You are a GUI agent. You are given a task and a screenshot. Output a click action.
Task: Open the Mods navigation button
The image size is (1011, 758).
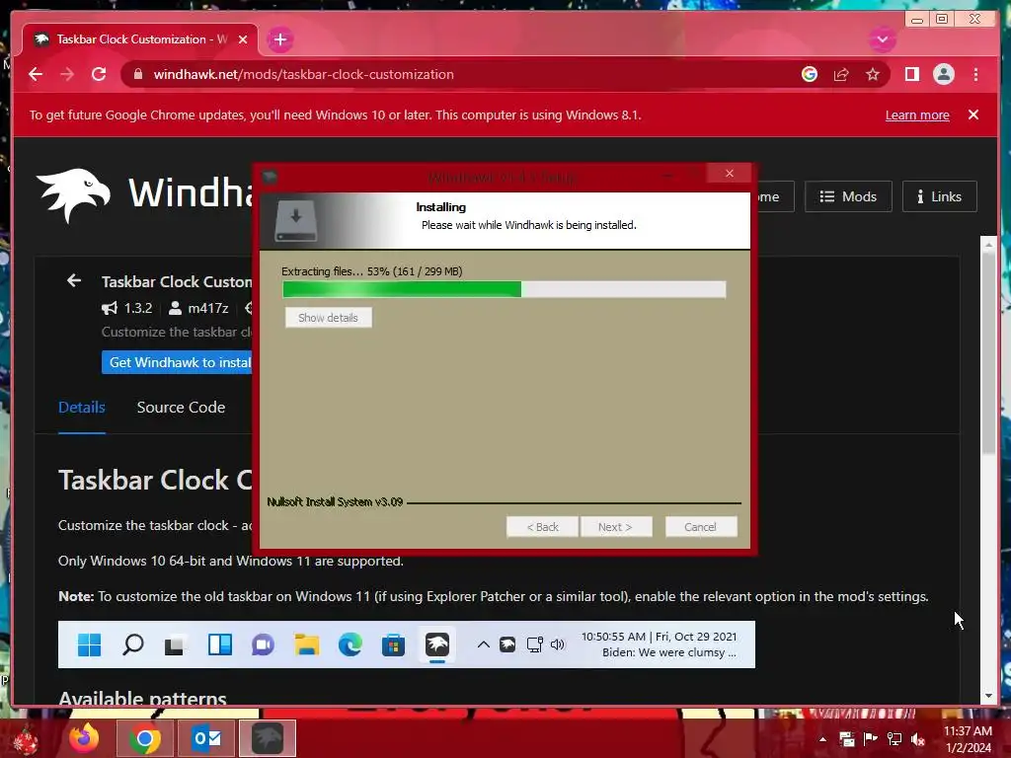pos(848,196)
